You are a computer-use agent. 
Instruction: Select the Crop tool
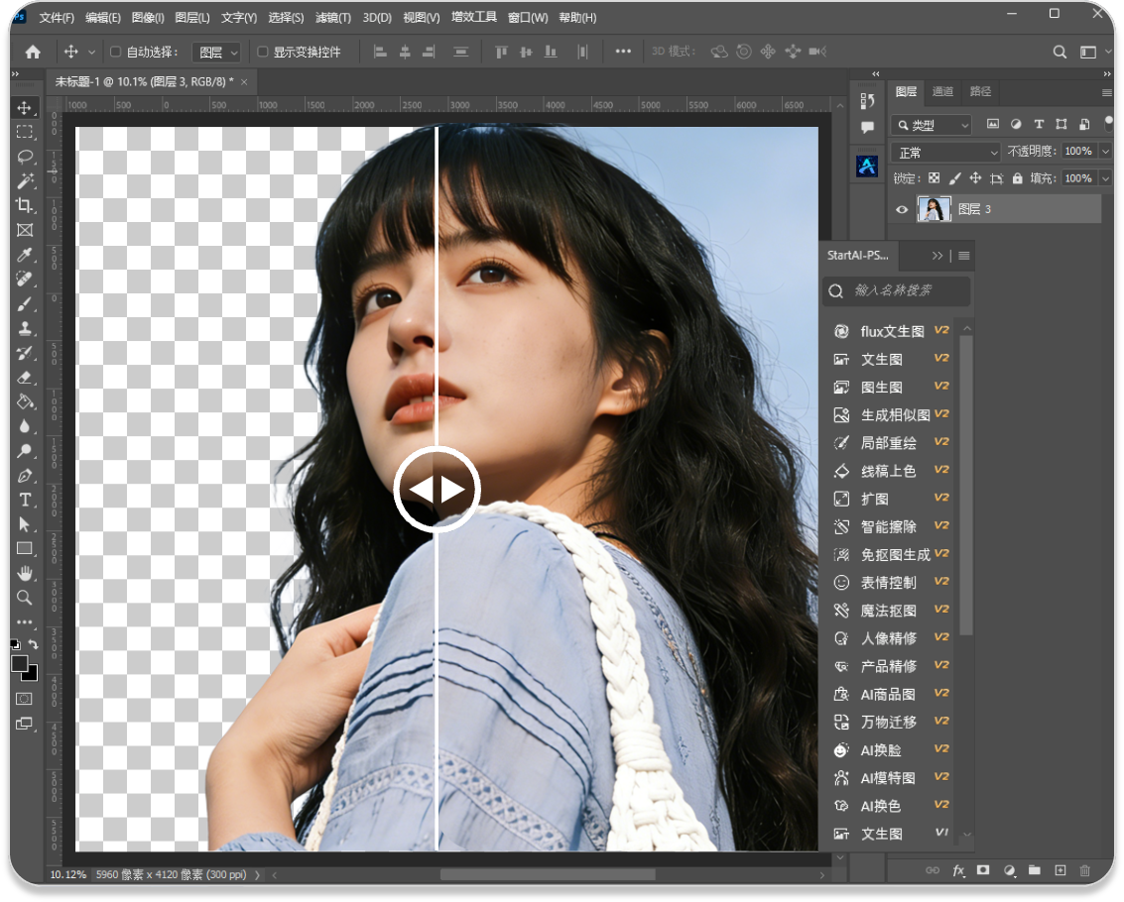pyautogui.click(x=25, y=206)
